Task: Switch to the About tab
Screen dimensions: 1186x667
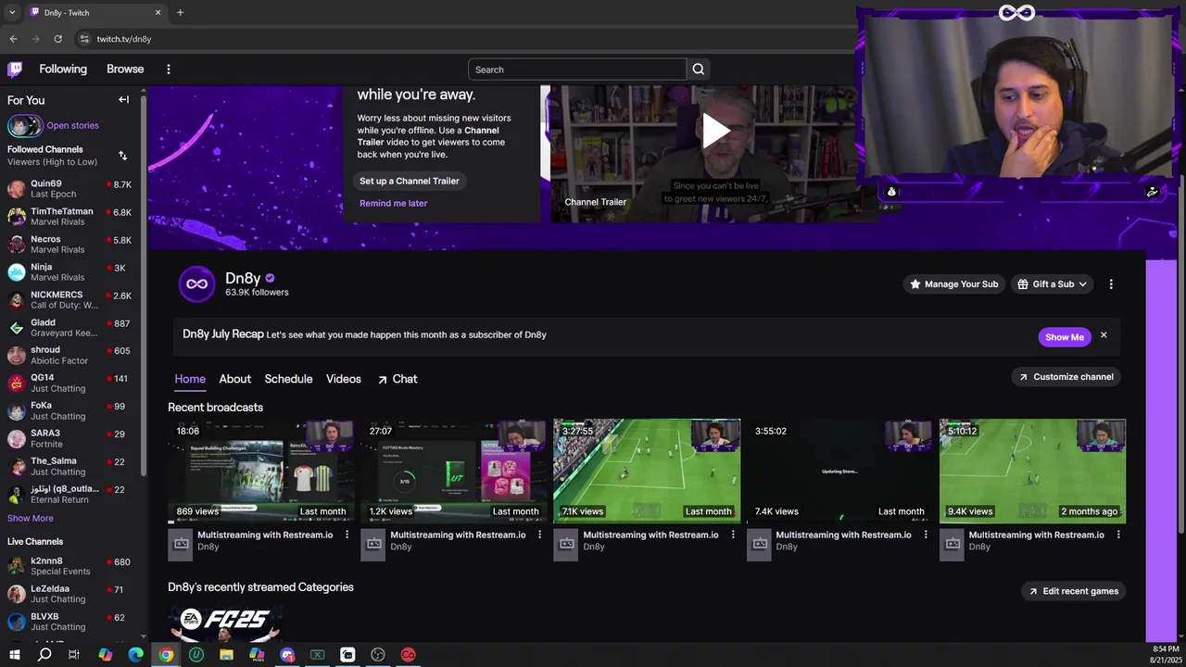Action: click(x=234, y=379)
